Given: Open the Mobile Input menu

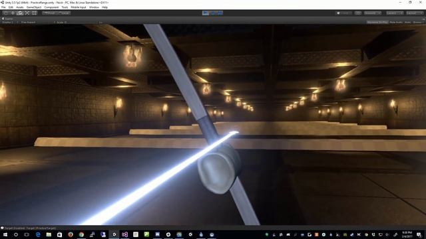Looking at the screenshot, I should [79, 7].
